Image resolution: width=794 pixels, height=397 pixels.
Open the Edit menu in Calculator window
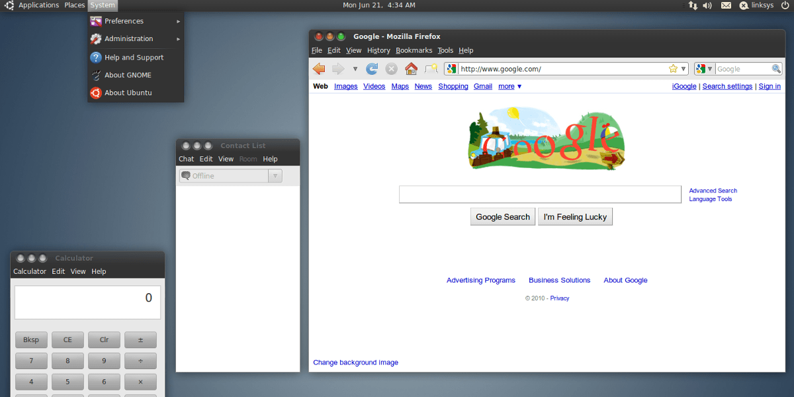(x=59, y=271)
